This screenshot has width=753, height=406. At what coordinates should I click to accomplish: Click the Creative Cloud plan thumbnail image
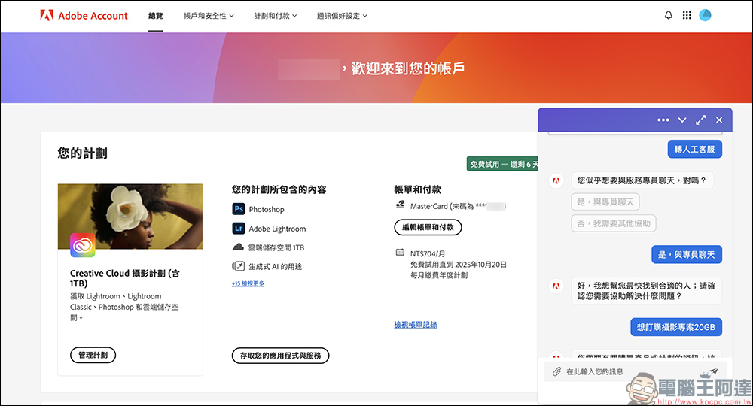(x=130, y=217)
